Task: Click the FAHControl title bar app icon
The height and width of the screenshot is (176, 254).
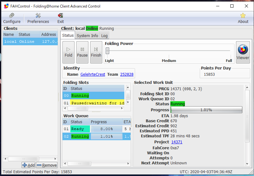Action: click(x=6, y=6)
